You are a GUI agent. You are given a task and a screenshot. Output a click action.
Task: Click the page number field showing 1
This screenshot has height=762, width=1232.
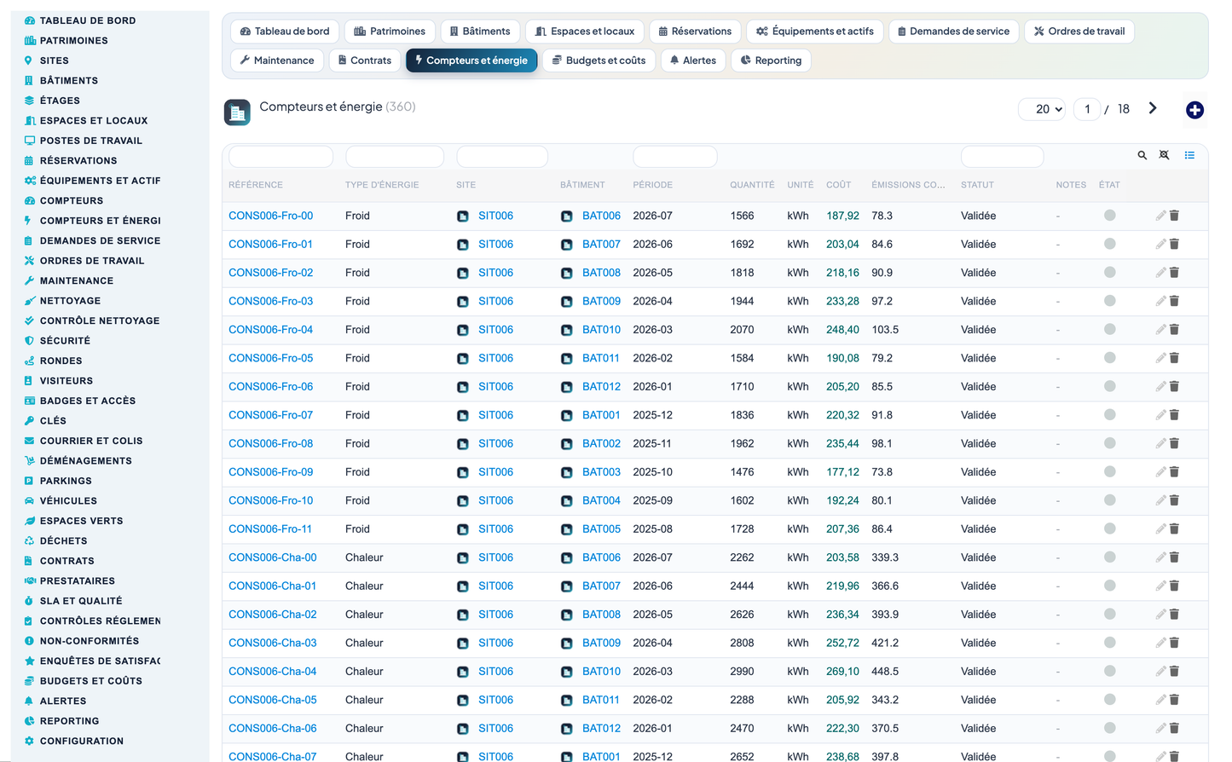click(1087, 109)
